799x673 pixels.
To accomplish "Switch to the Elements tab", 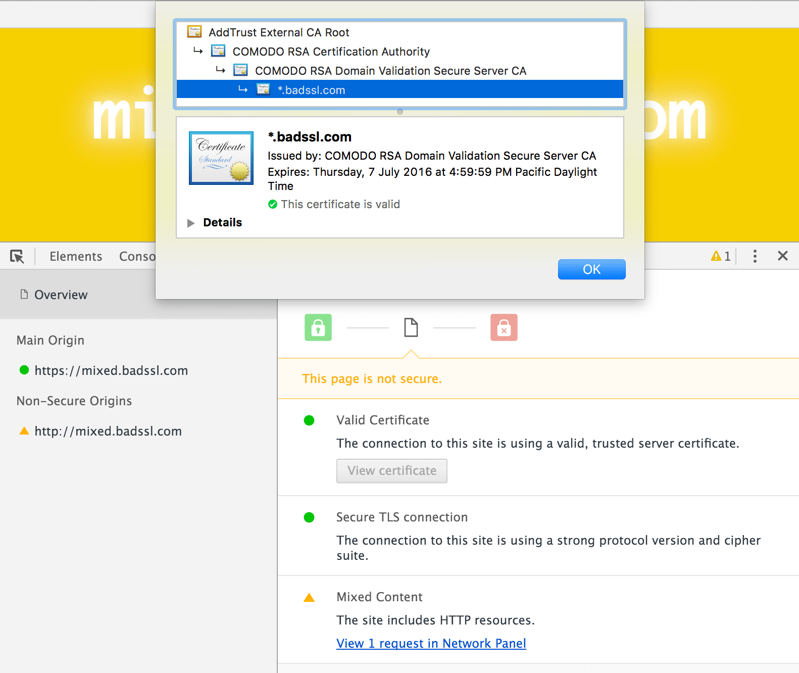I will pyautogui.click(x=76, y=256).
